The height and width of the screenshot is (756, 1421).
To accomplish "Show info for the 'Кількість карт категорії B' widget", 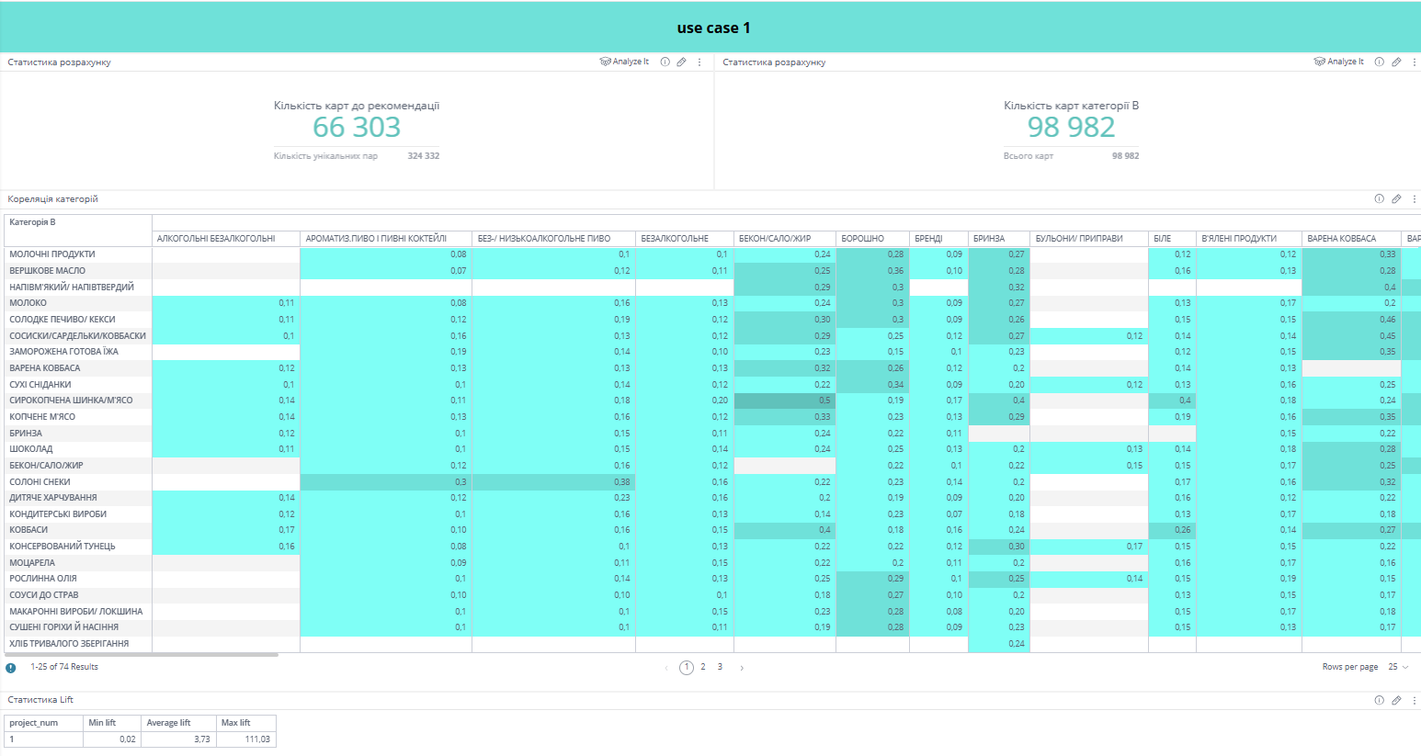I will click(x=1379, y=62).
